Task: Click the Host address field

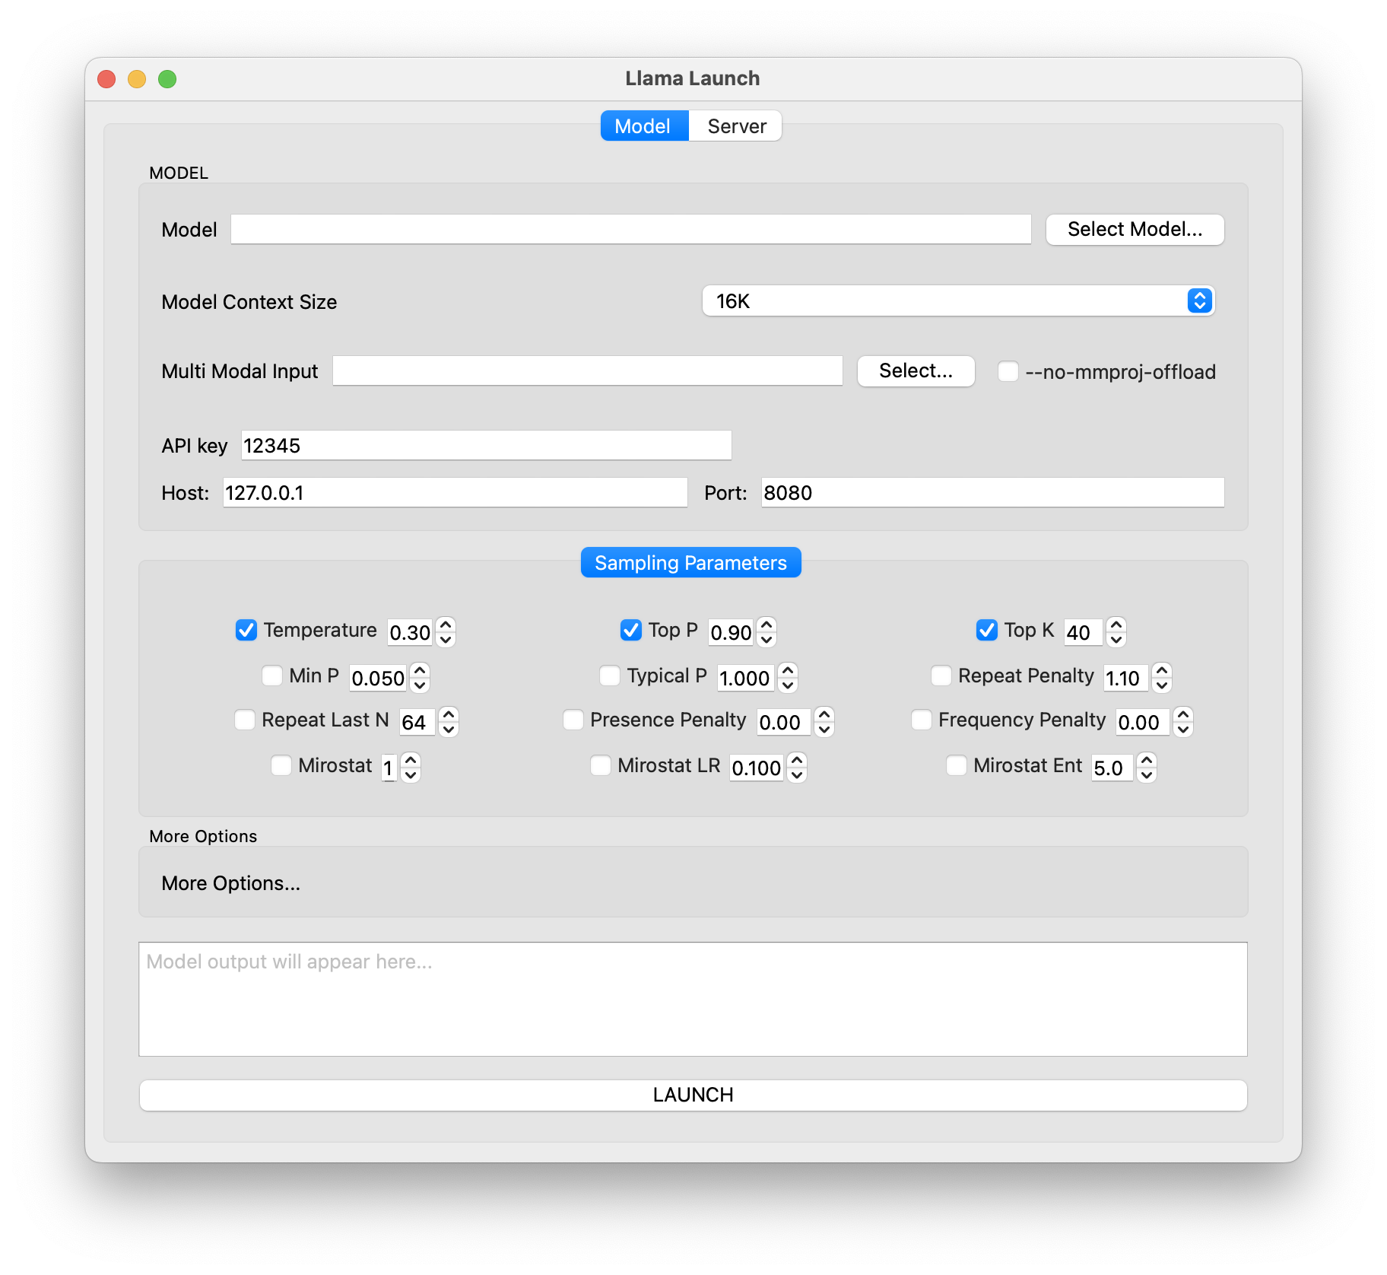Action: (455, 493)
